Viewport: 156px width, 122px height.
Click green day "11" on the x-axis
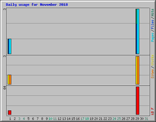point(55,119)
